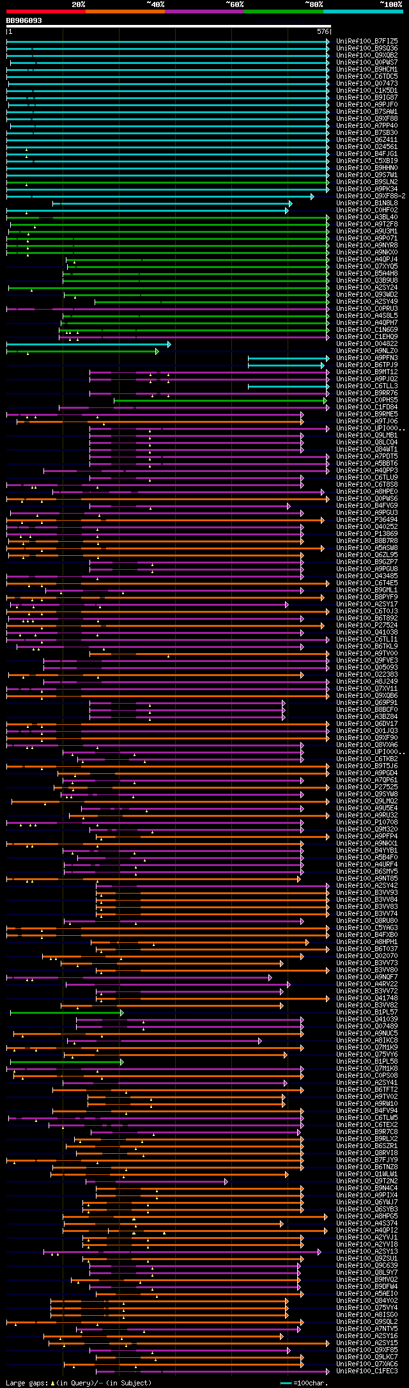Open hit UniRef100_B7FIZ5
Screen dimensions: 409x1388
click(367, 41)
